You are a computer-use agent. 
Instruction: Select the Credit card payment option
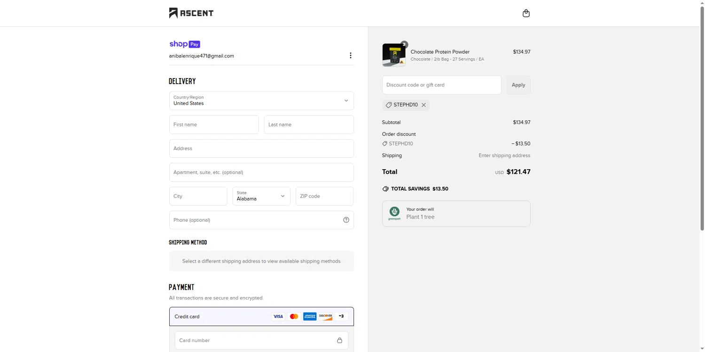click(261, 316)
